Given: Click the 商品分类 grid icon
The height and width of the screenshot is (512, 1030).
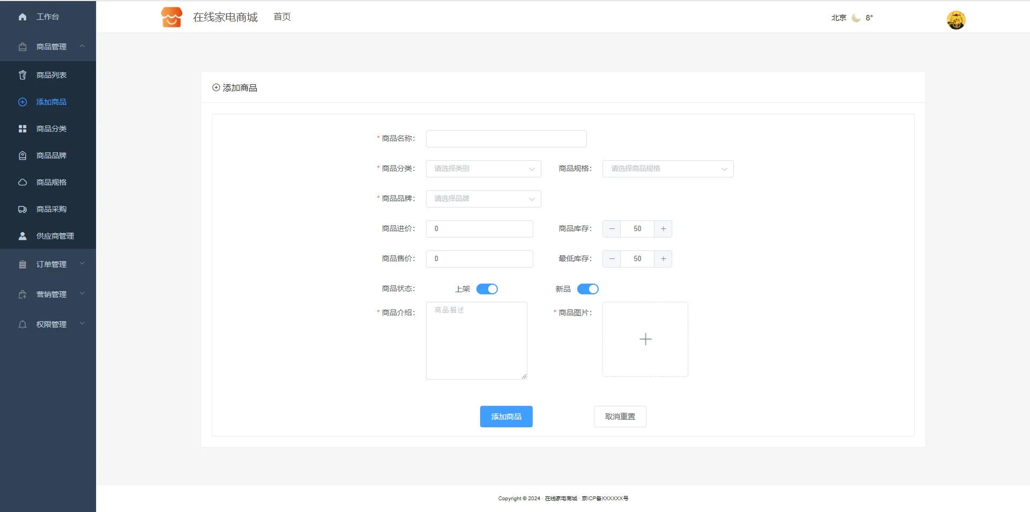Looking at the screenshot, I should coord(23,129).
